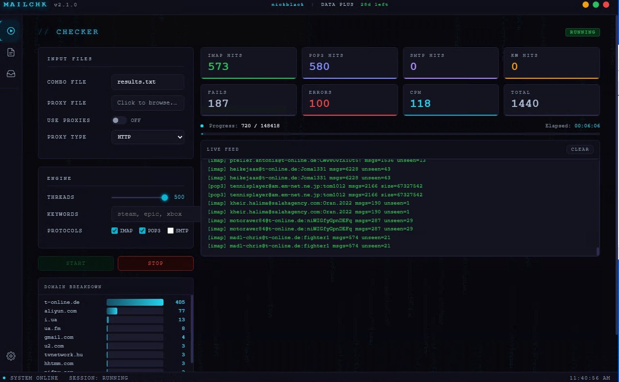The height and width of the screenshot is (382, 619).
Task: Click the nickblack username in the title bar
Action: click(287, 5)
